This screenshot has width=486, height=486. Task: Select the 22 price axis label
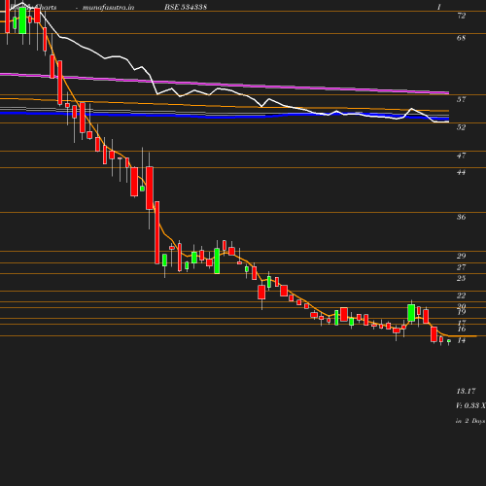point(461,295)
